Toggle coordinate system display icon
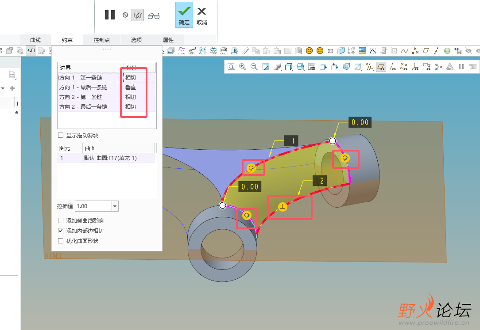The image size is (480, 330). pos(415,67)
